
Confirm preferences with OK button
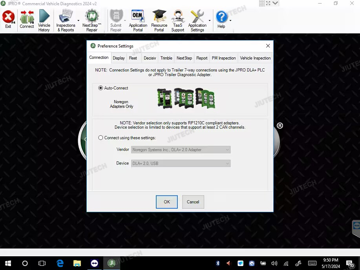pos(167,202)
